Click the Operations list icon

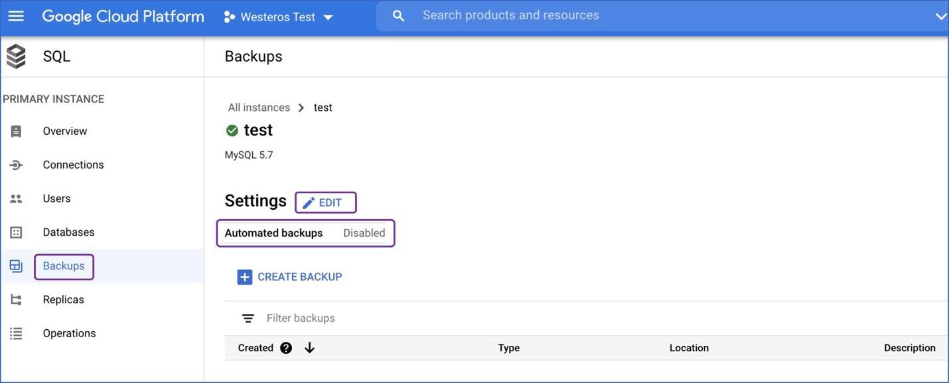click(x=16, y=333)
